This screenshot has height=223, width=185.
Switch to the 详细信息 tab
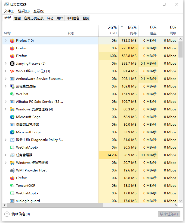point(73,18)
